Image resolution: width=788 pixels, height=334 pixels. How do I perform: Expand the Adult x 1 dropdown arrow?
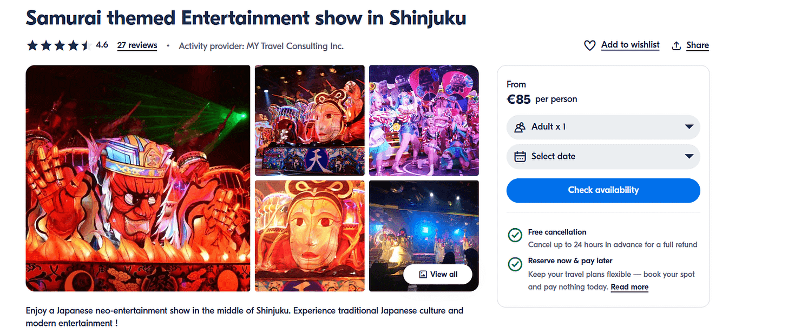pyautogui.click(x=689, y=127)
